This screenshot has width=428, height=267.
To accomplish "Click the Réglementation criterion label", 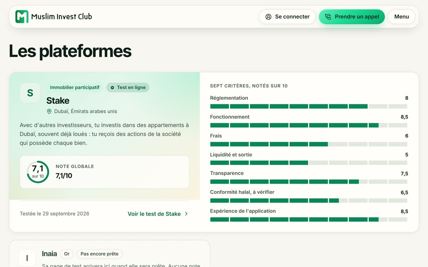I will coord(229,98).
